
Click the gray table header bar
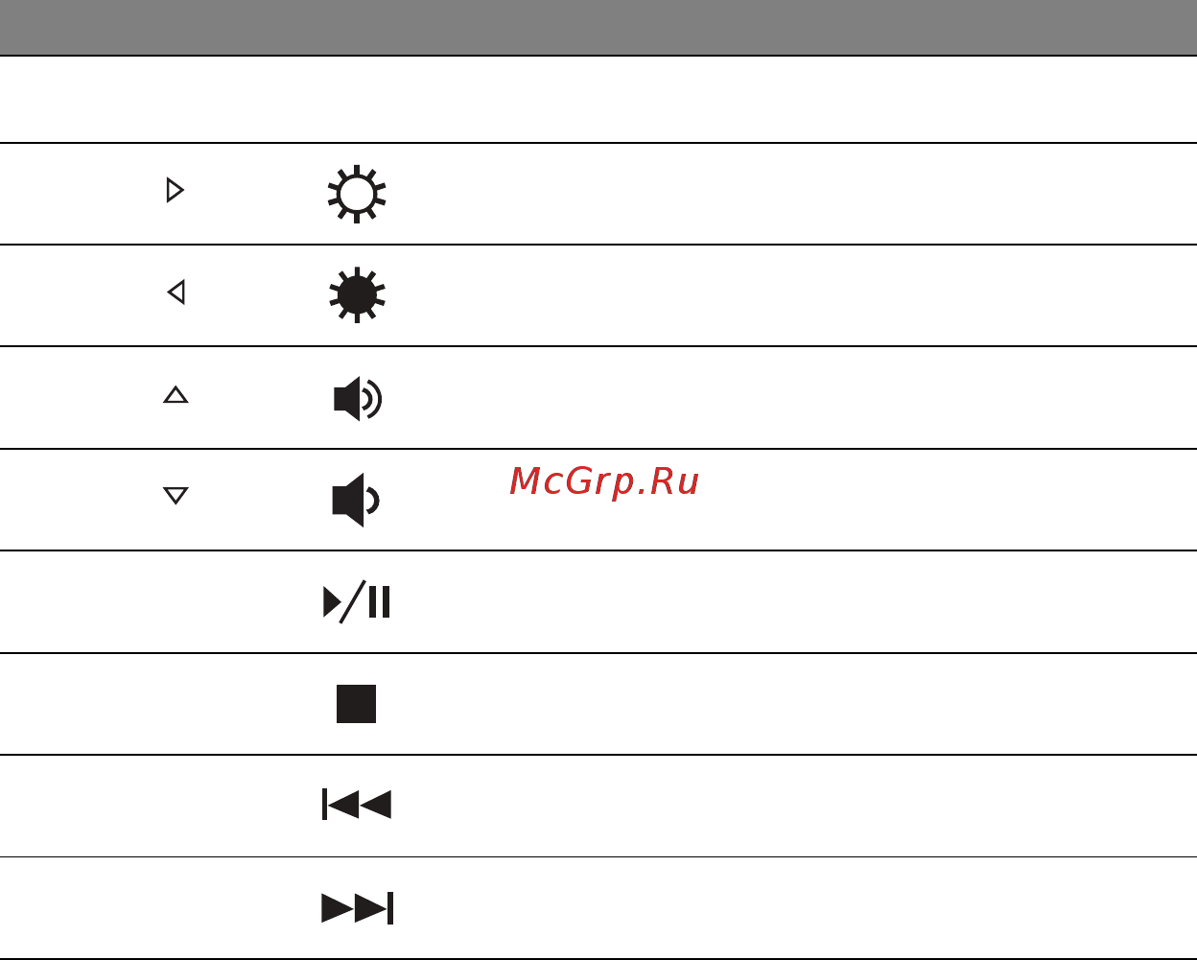click(x=598, y=28)
